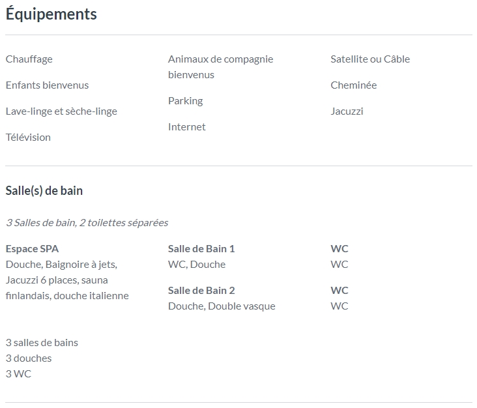
Task: Click the Salle(s) de bain heading
Action: pyautogui.click(x=44, y=191)
